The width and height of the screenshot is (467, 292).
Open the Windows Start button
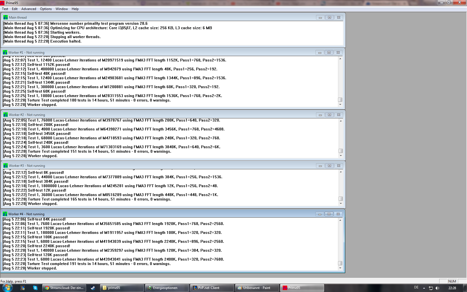[7, 288]
